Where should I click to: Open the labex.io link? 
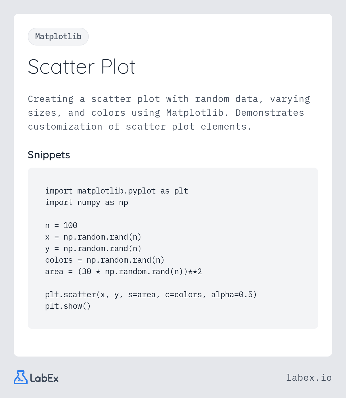pyautogui.click(x=309, y=378)
